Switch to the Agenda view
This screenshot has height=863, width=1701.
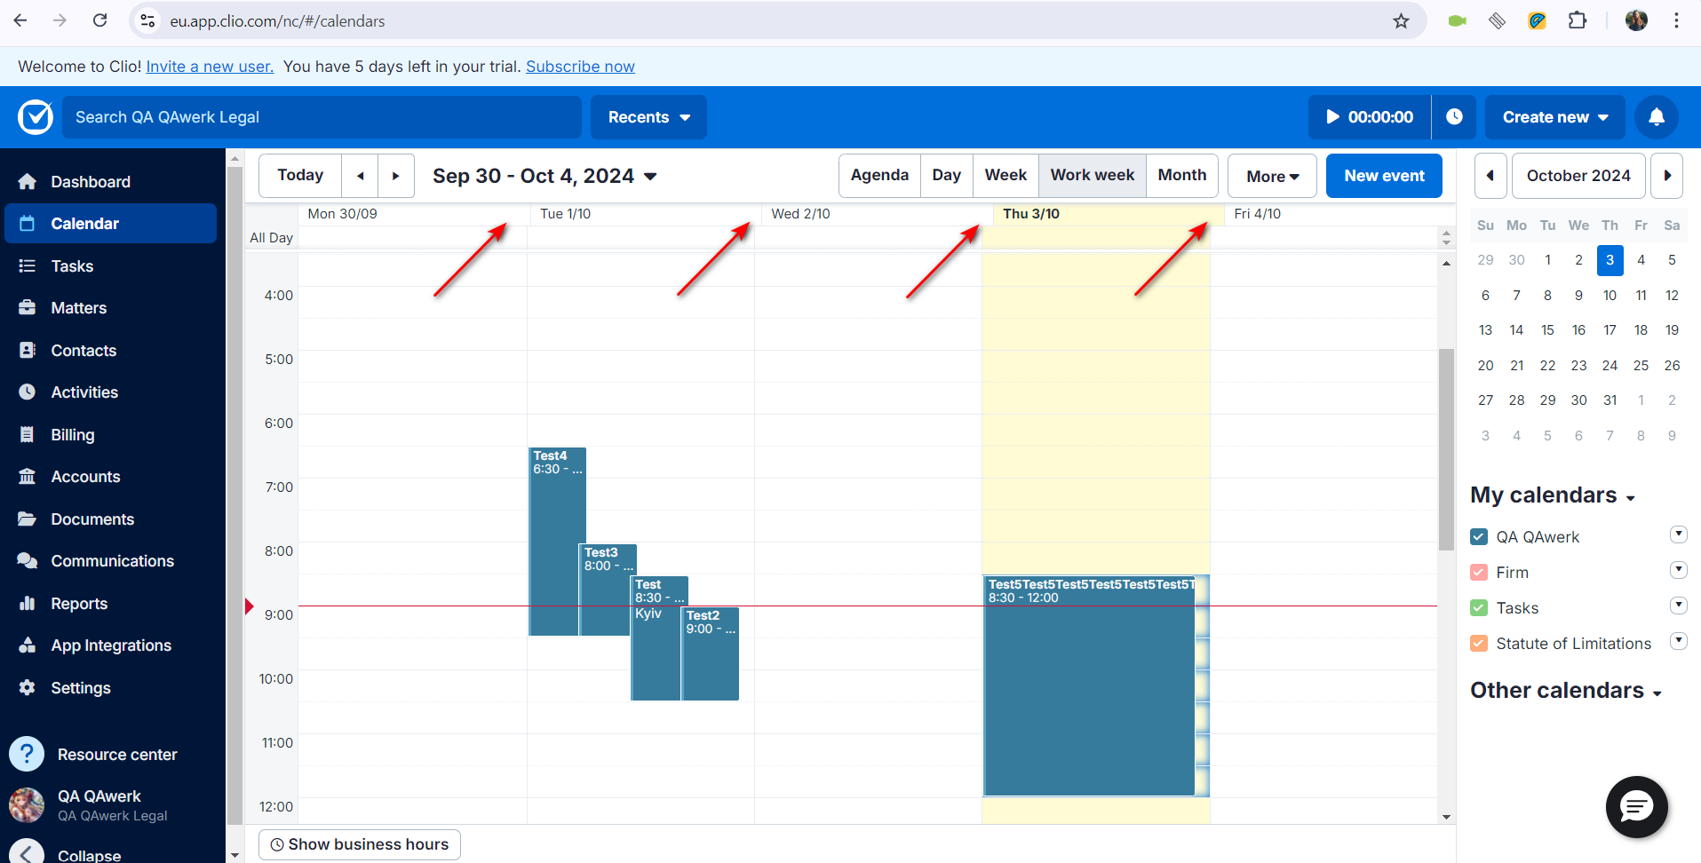click(879, 176)
